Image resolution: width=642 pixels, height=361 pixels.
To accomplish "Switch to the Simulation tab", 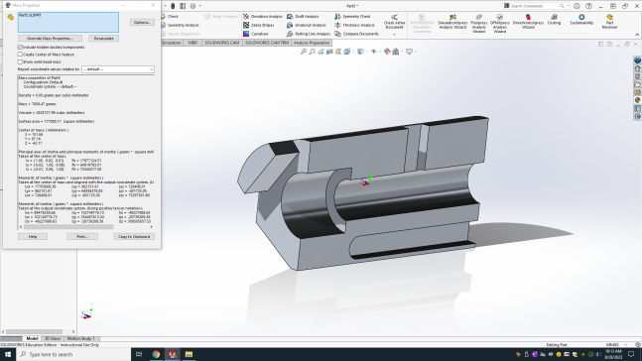I will tap(171, 43).
